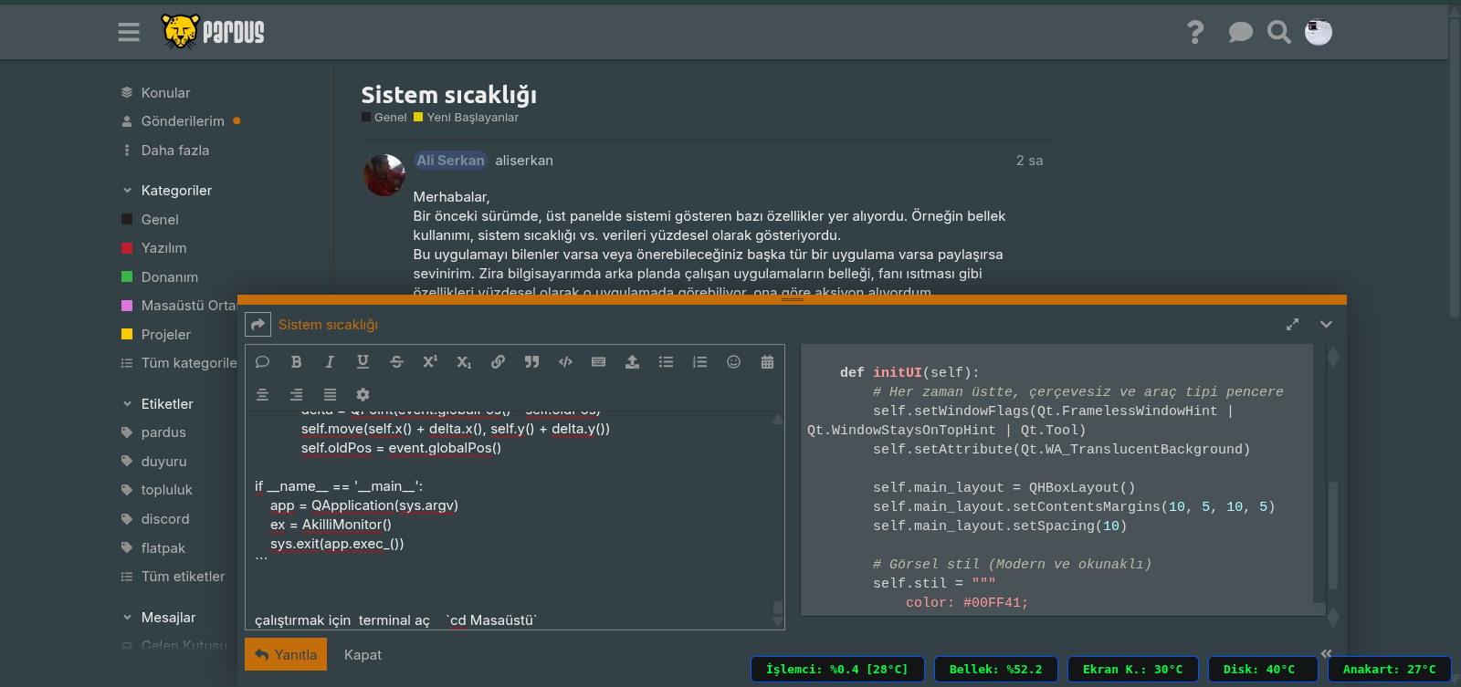Toggle composer fullscreen mode
This screenshot has height=687, width=1461.
[1292, 325]
